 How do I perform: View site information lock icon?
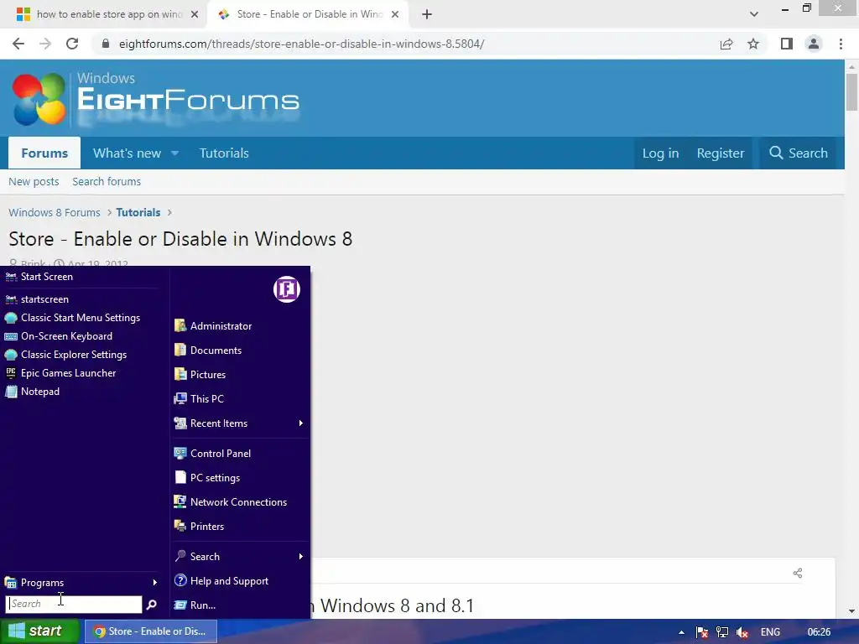[x=106, y=44]
